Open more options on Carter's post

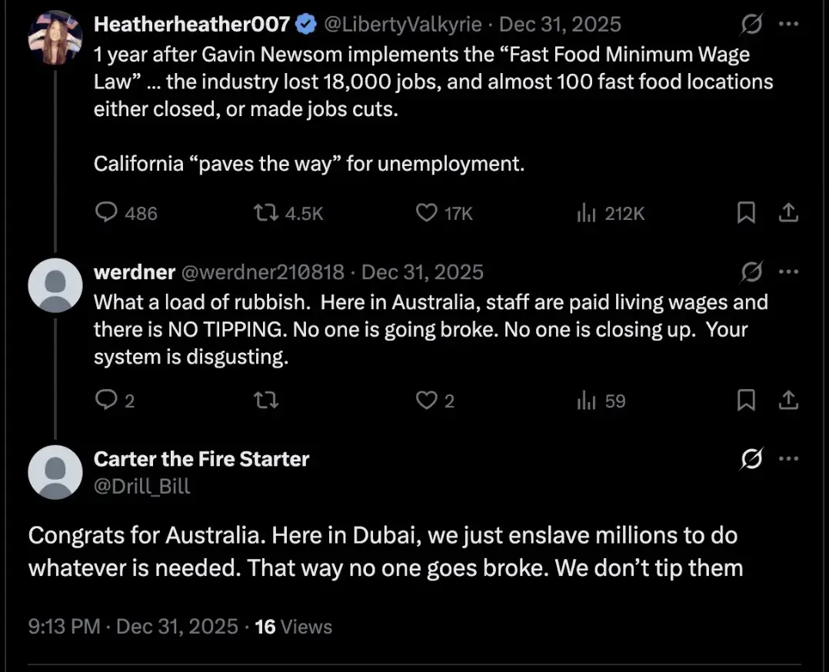pyautogui.click(x=789, y=459)
